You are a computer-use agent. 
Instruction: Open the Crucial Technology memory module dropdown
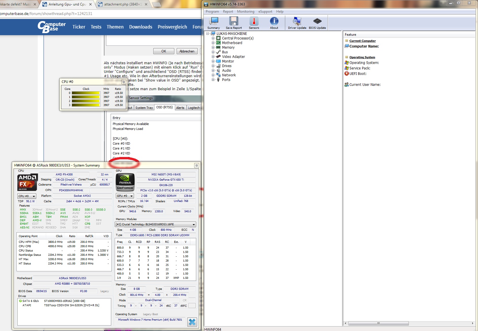155,224
